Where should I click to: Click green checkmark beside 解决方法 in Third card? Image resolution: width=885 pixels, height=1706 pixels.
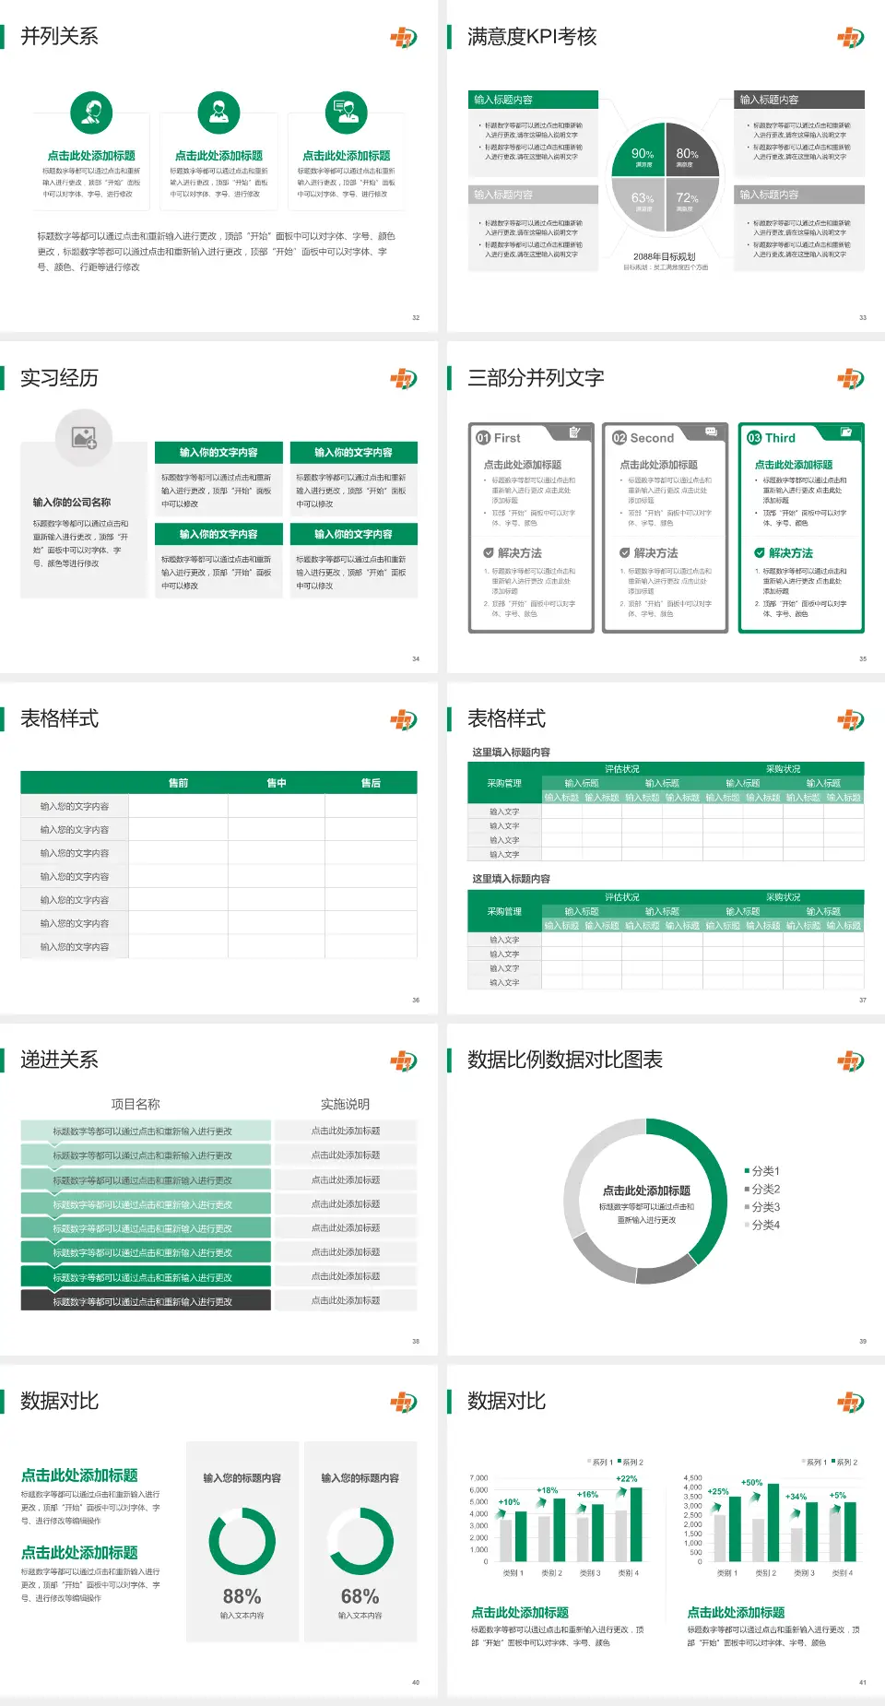pos(760,553)
